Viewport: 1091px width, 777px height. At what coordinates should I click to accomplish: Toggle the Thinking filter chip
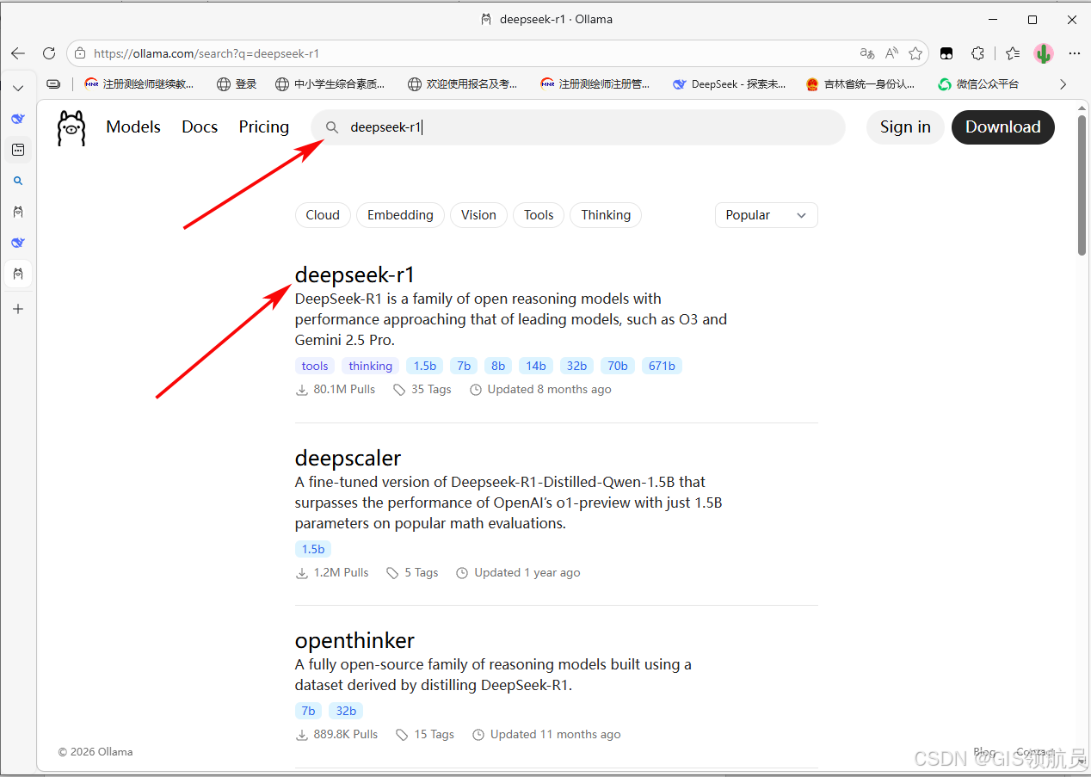pos(606,215)
